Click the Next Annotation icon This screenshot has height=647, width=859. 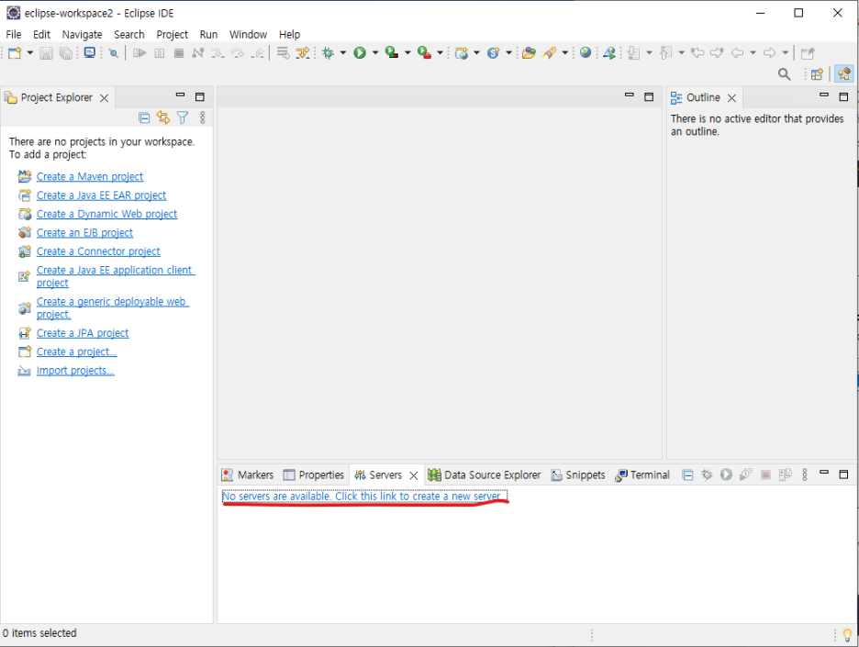(x=634, y=53)
